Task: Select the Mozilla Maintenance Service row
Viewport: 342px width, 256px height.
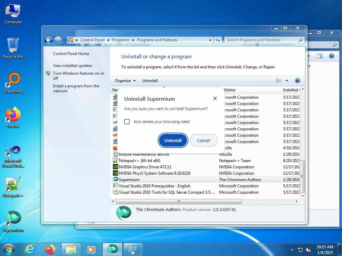Action: [x=206, y=154]
